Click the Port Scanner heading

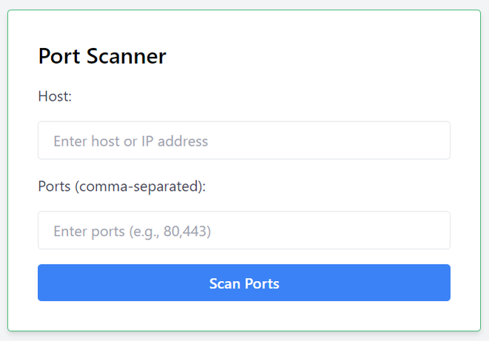click(102, 56)
